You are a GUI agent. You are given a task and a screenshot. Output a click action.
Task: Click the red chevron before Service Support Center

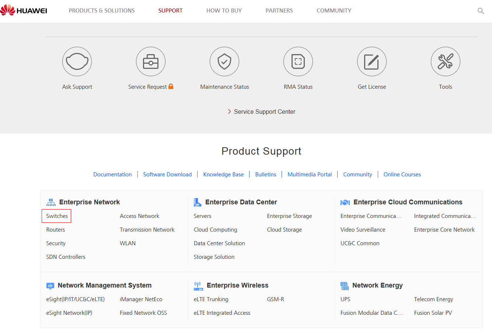[x=229, y=112]
